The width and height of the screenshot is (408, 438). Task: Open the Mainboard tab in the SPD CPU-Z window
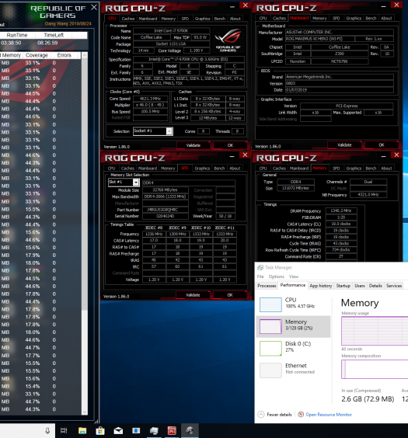(148, 169)
